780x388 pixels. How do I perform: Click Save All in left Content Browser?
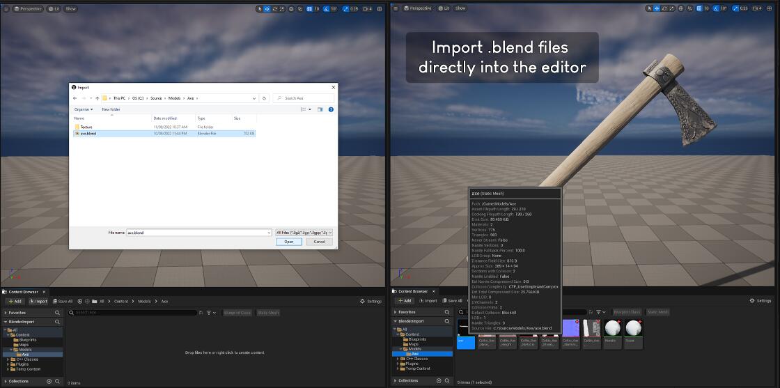(62, 301)
